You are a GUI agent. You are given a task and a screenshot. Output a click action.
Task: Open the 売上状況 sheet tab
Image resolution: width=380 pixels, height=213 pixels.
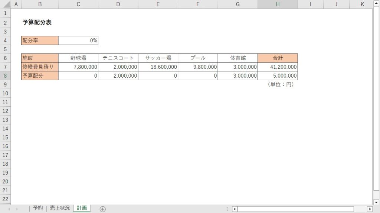pos(60,208)
